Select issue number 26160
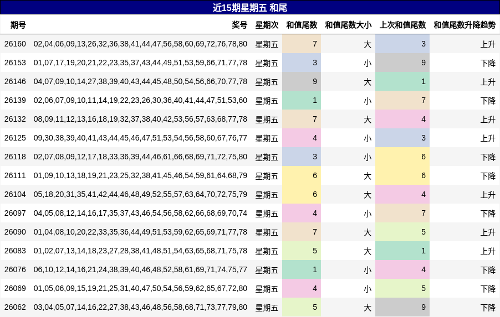Image resolution: width=500 pixels, height=317 pixels. pyautogui.click(x=15, y=44)
